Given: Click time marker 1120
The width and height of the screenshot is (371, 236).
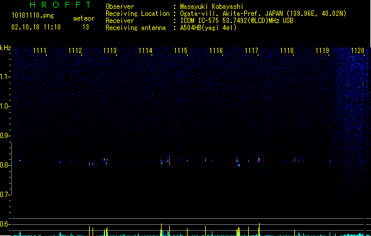Looking at the screenshot, I should point(357,51).
